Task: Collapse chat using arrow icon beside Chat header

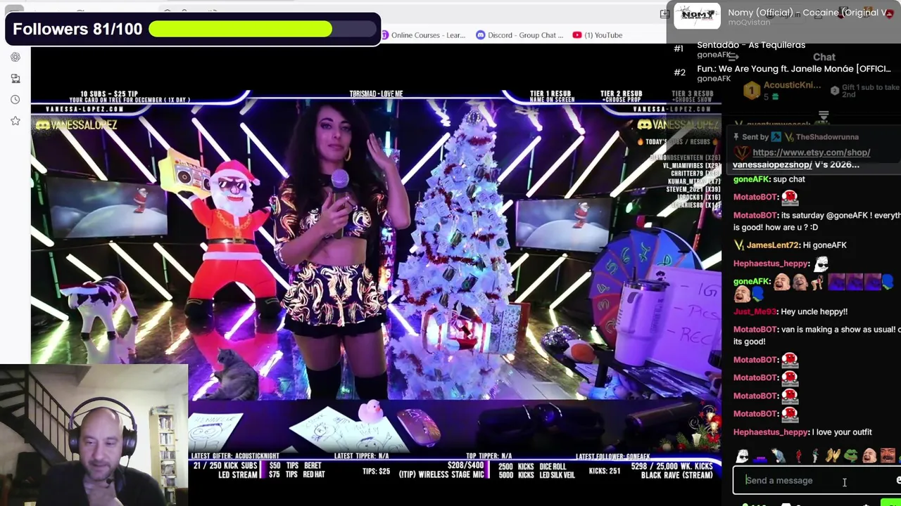Action: point(733,58)
